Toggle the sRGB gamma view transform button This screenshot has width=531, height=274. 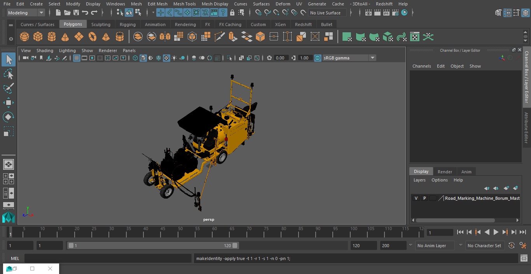point(318,58)
